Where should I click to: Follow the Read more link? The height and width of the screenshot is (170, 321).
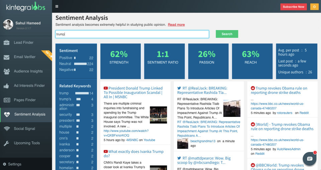click(x=176, y=25)
